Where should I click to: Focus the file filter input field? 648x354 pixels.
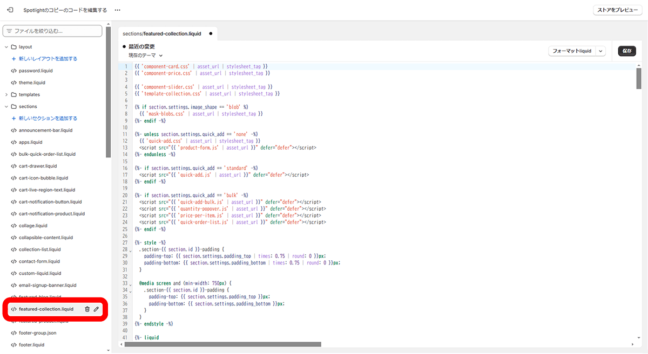(x=56, y=31)
